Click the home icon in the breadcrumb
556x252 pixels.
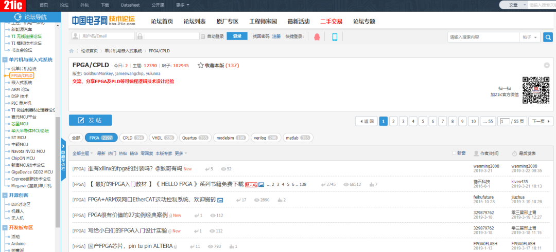click(71, 51)
